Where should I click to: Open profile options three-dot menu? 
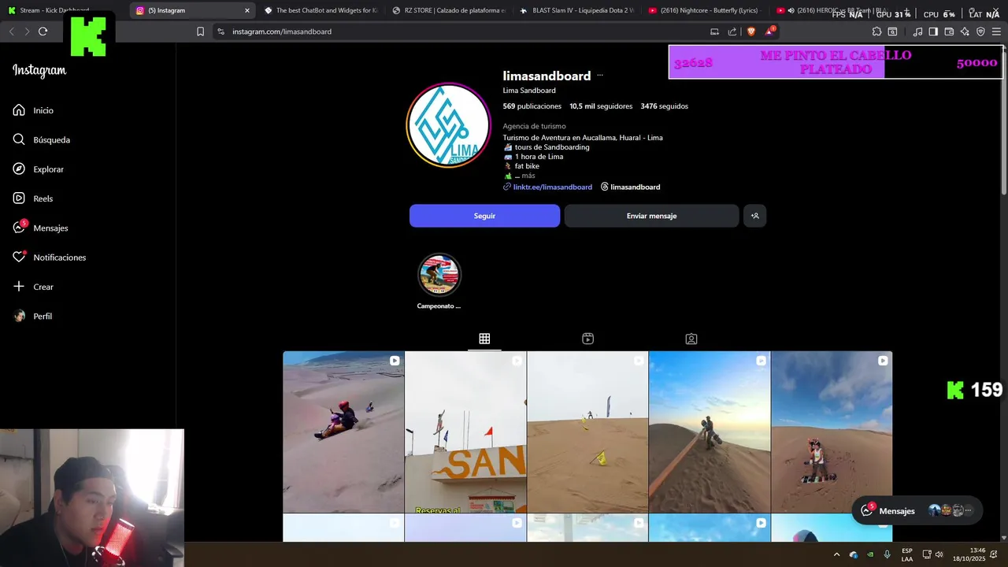(600, 76)
